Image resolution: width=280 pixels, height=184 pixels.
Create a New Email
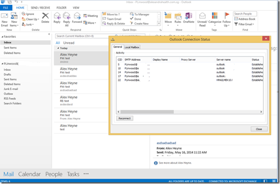[x=4, y=20]
